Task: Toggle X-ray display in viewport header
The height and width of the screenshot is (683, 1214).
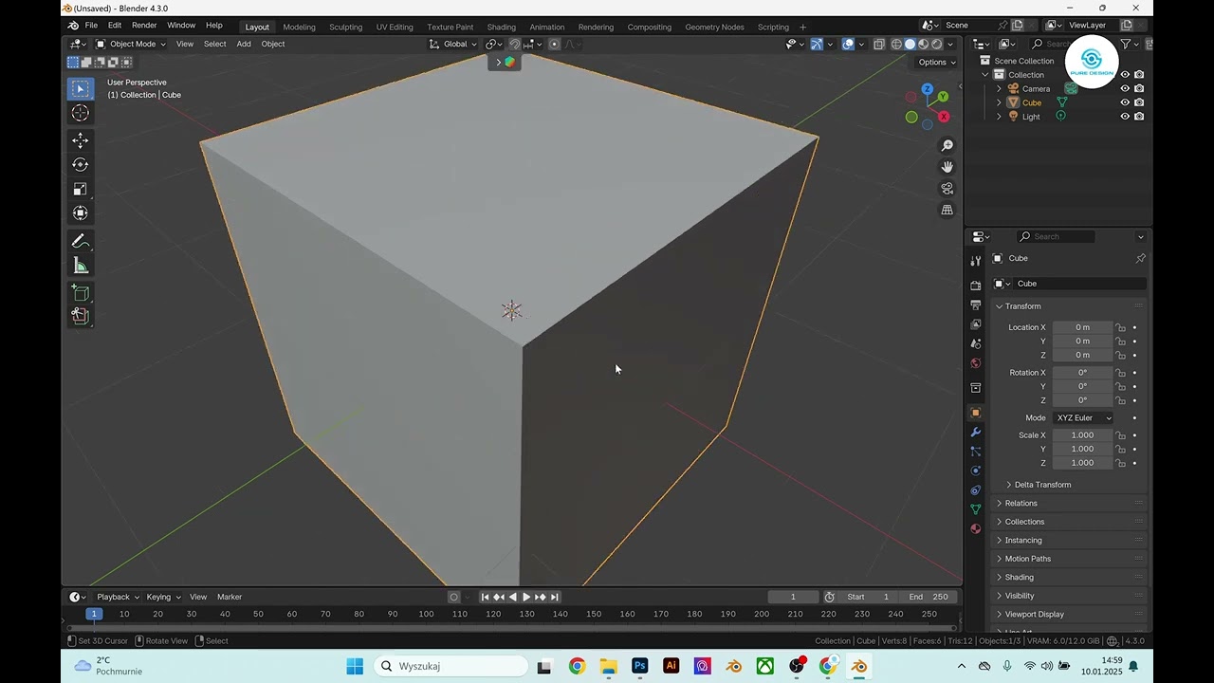Action: [x=879, y=44]
